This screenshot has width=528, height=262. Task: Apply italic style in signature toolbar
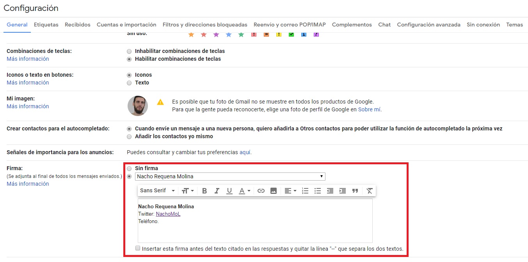tap(217, 191)
